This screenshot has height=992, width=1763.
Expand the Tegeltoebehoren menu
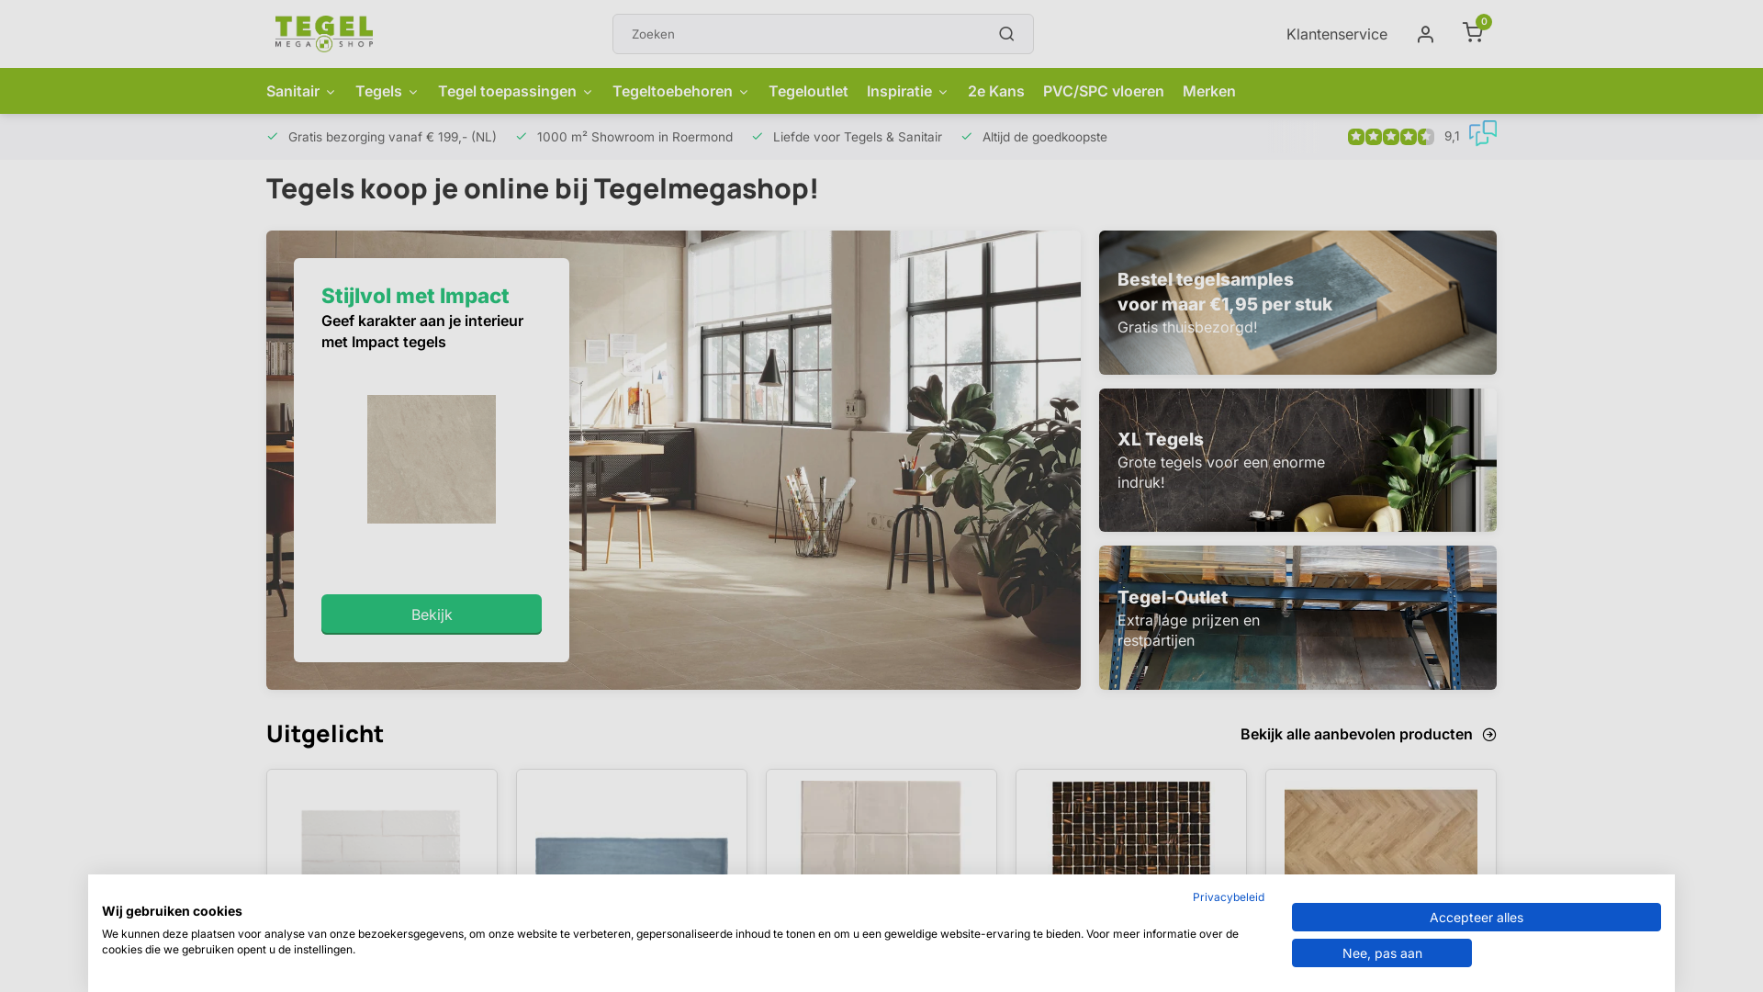(680, 91)
